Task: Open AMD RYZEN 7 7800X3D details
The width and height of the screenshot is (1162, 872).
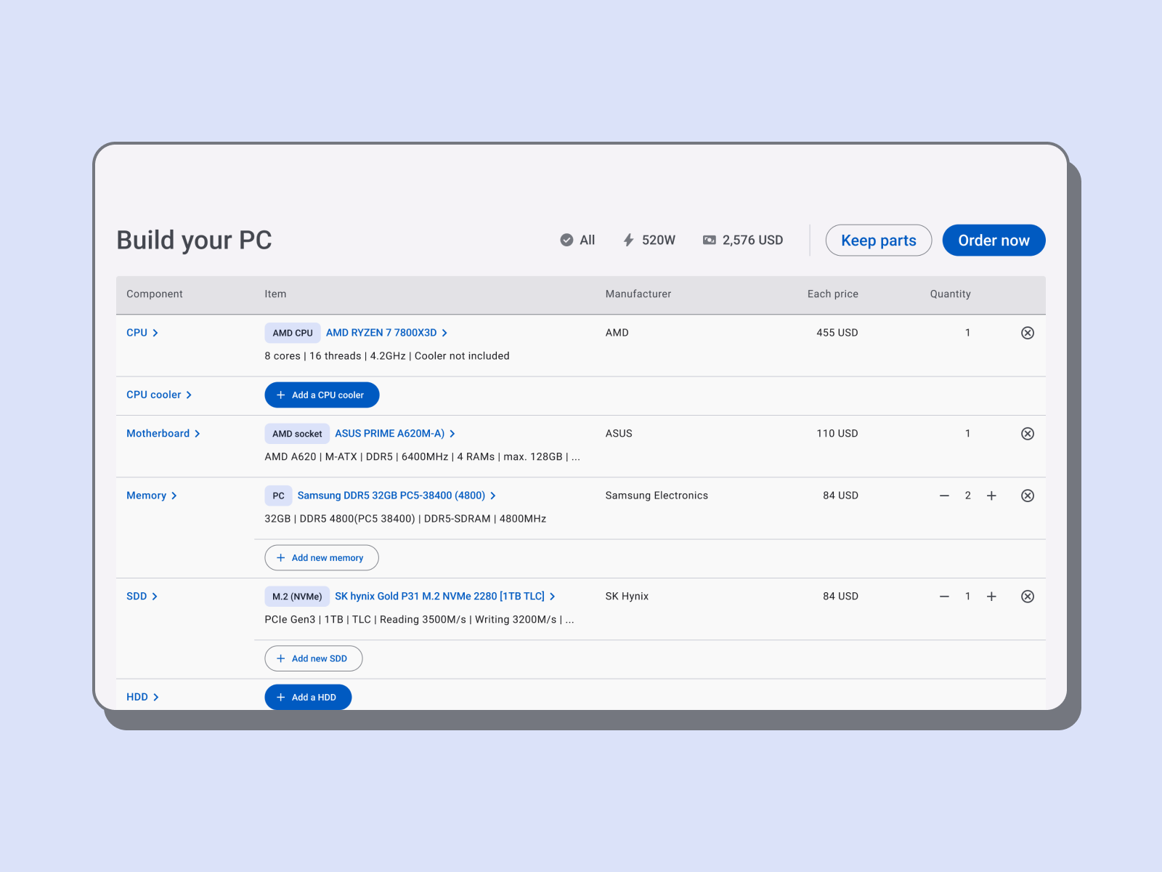Action: pos(387,333)
